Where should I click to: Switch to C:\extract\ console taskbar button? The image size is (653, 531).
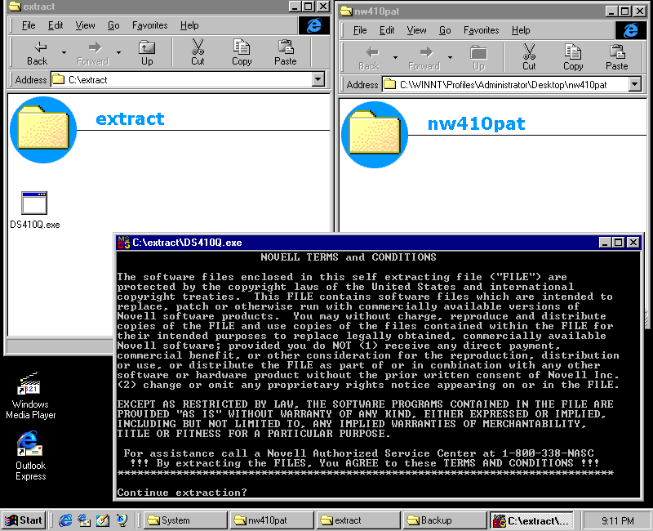tap(531, 520)
